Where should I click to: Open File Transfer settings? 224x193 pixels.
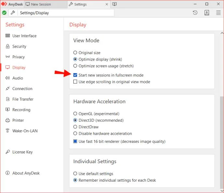tap(23, 99)
